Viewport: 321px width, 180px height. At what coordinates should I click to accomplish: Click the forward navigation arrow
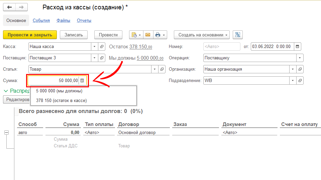pyautogui.click(x=21, y=7)
